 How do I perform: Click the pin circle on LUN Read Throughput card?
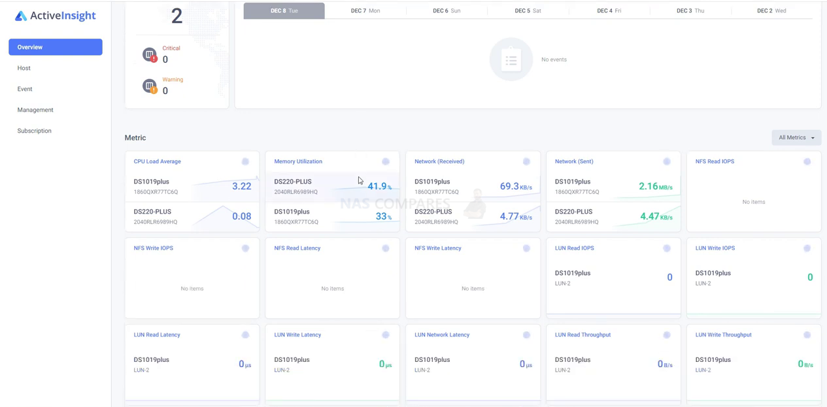(667, 335)
